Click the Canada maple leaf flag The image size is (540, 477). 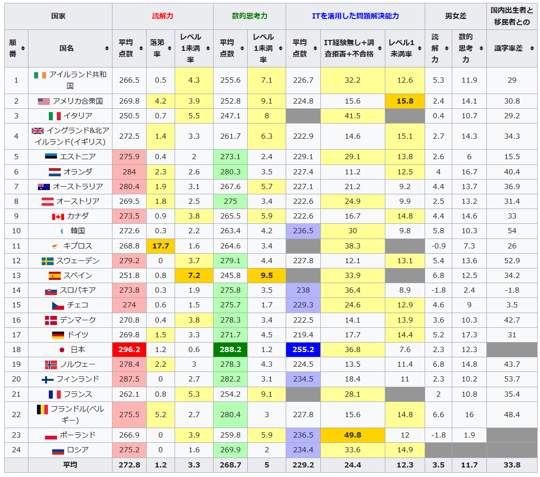pos(58,217)
